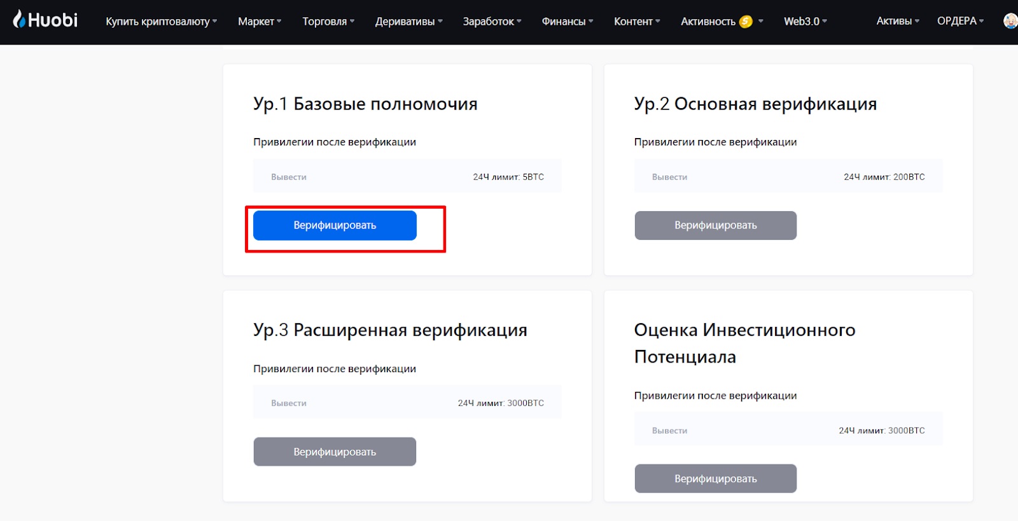This screenshot has width=1018, height=521.
Task: Select the Оценка Инвестиционного Потенциала heading
Action: pos(745,344)
